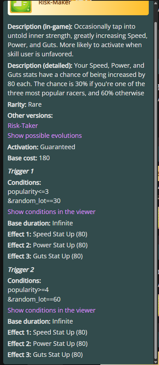The width and height of the screenshot is (159, 365).
Task: Show Trigger 1 conditions in the viewer
Action: pyautogui.click(x=52, y=212)
